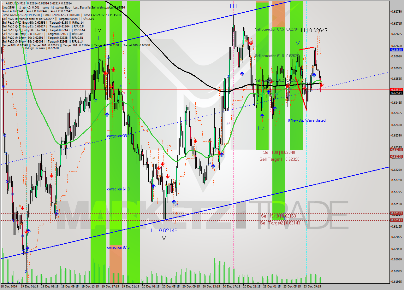The image size is (404, 290).
Task: Click the 'Sell %20 @ Entry -50: 0.62891' row
Action: pyautogui.click(x=43, y=38)
